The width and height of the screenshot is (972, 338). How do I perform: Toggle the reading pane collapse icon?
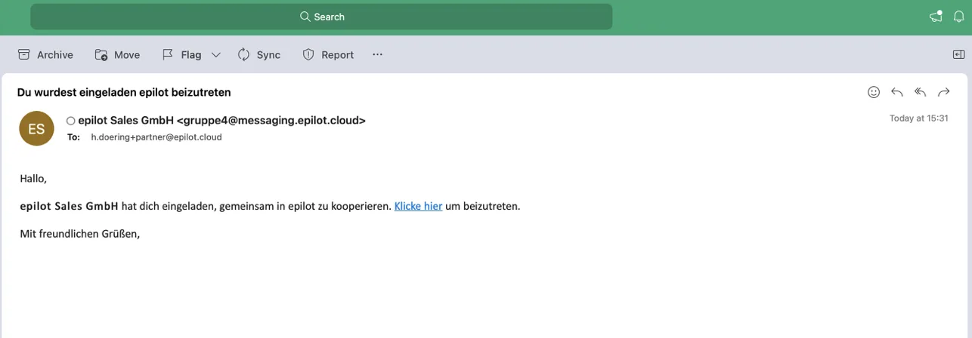click(958, 54)
